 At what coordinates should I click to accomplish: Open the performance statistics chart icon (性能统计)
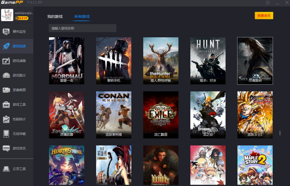(x=6, y=119)
